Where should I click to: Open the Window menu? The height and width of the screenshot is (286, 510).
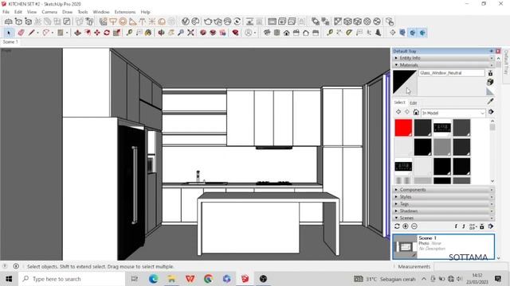[x=101, y=12]
